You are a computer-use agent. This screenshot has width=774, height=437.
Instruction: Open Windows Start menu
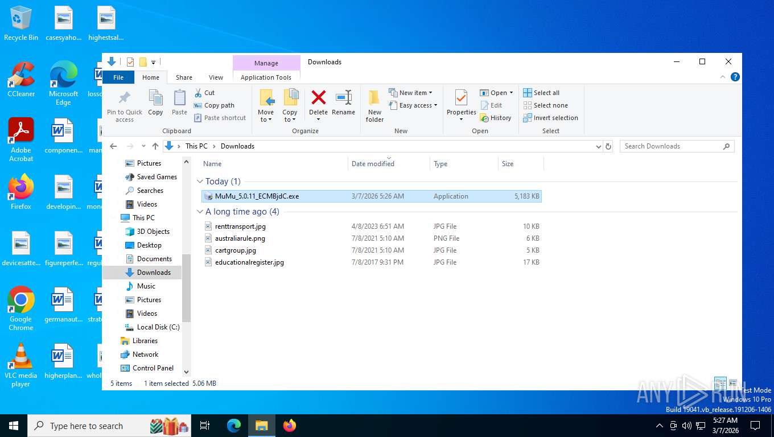click(x=13, y=426)
